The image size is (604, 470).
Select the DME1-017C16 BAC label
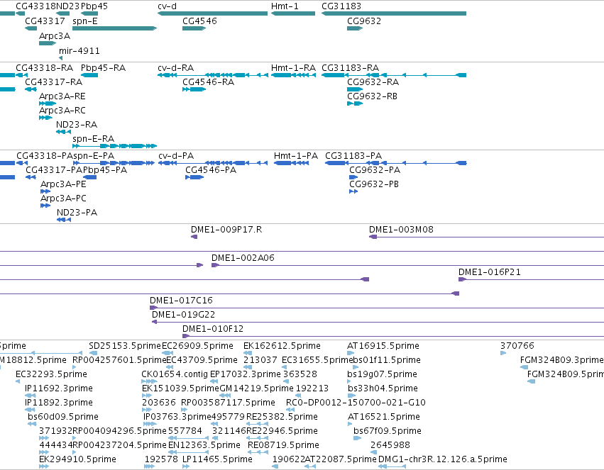click(x=181, y=301)
